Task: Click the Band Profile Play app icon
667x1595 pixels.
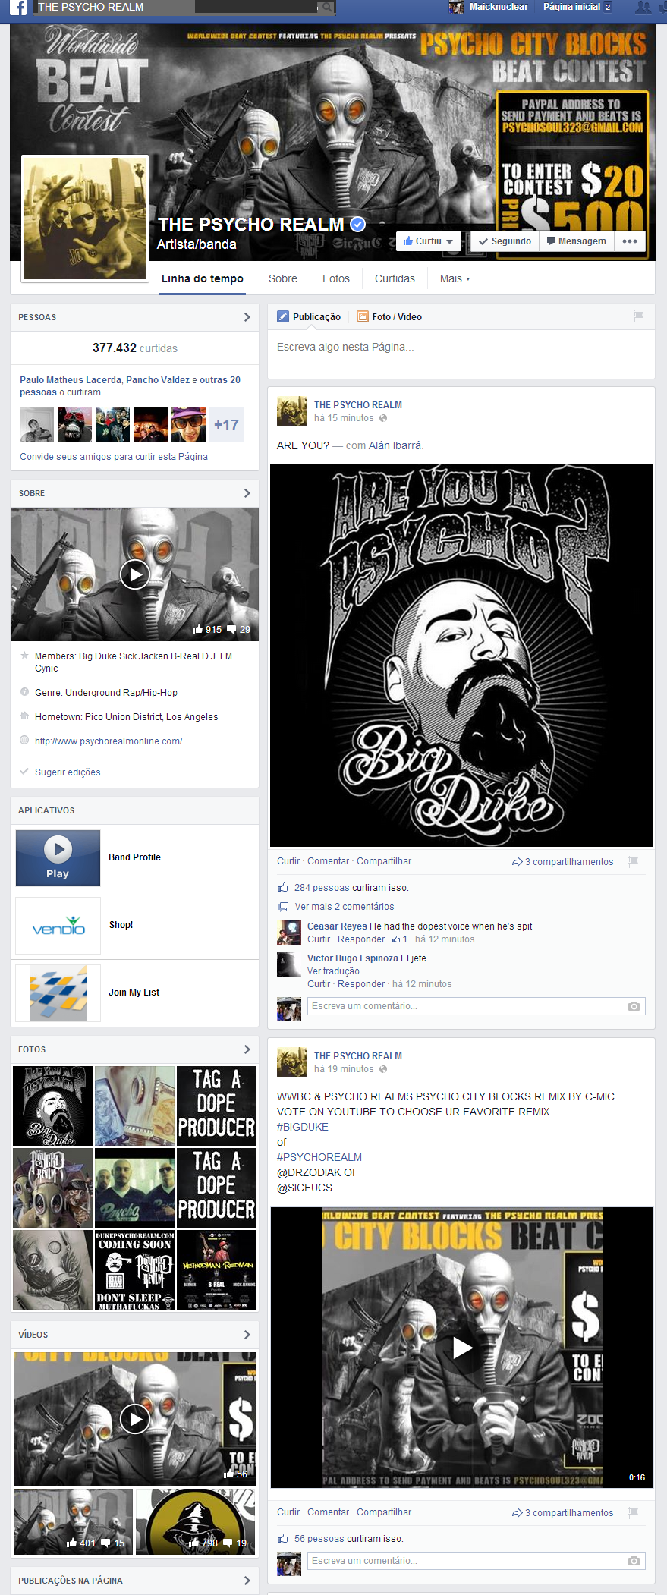Action: pyautogui.click(x=58, y=857)
